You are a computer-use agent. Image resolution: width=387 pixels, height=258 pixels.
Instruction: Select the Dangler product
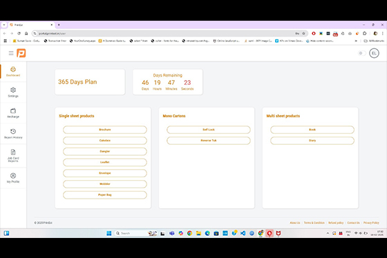click(105, 151)
